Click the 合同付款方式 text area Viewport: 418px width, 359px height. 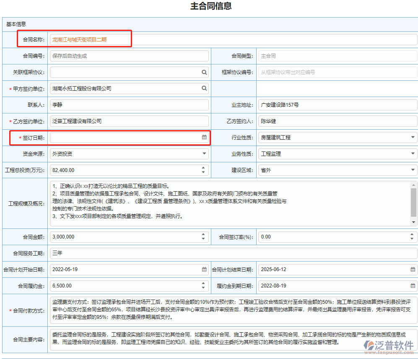(233, 310)
